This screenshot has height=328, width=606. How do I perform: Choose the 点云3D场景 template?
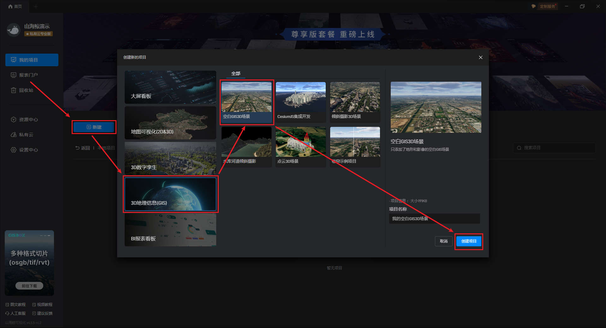(x=301, y=147)
